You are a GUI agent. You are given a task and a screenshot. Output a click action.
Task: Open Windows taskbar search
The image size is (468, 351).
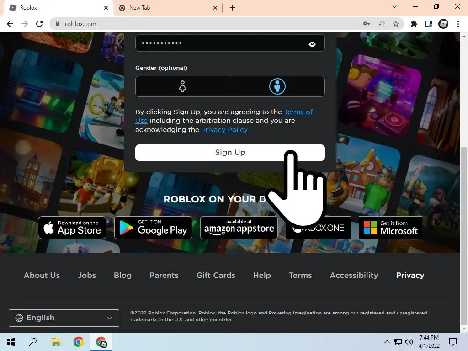pos(33,342)
